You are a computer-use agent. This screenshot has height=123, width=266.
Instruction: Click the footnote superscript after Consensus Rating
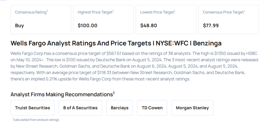[47, 11]
